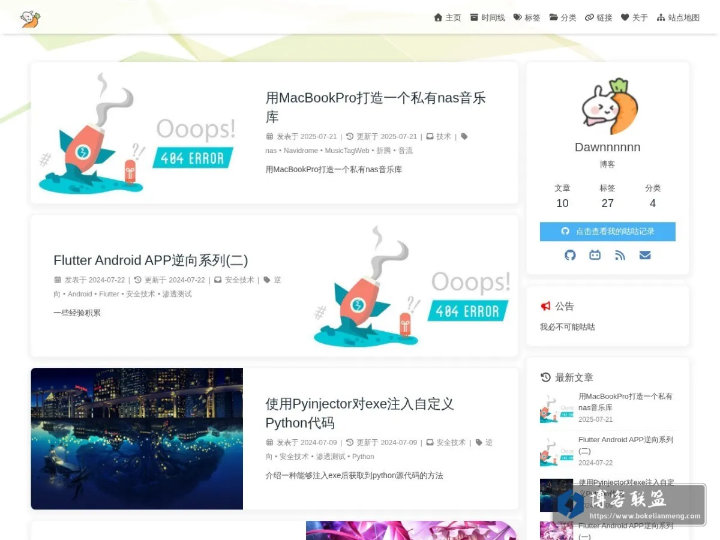Click the MacBookPro post thumbnail in the 最新文章 list
This screenshot has width=720, height=540.
tap(557, 407)
